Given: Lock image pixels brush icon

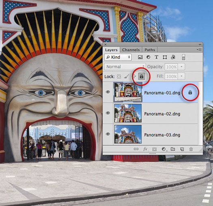Looking at the screenshot, I should coord(126,76).
